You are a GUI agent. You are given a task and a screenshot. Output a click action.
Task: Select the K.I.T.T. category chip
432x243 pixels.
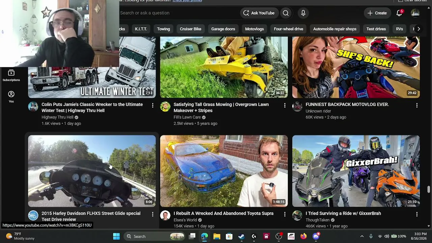pos(141,29)
